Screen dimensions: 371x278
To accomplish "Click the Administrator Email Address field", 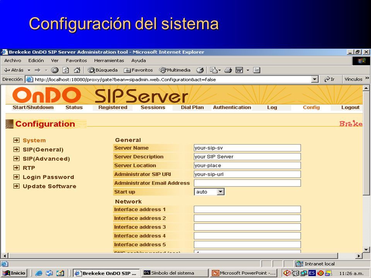I will (x=247, y=183).
